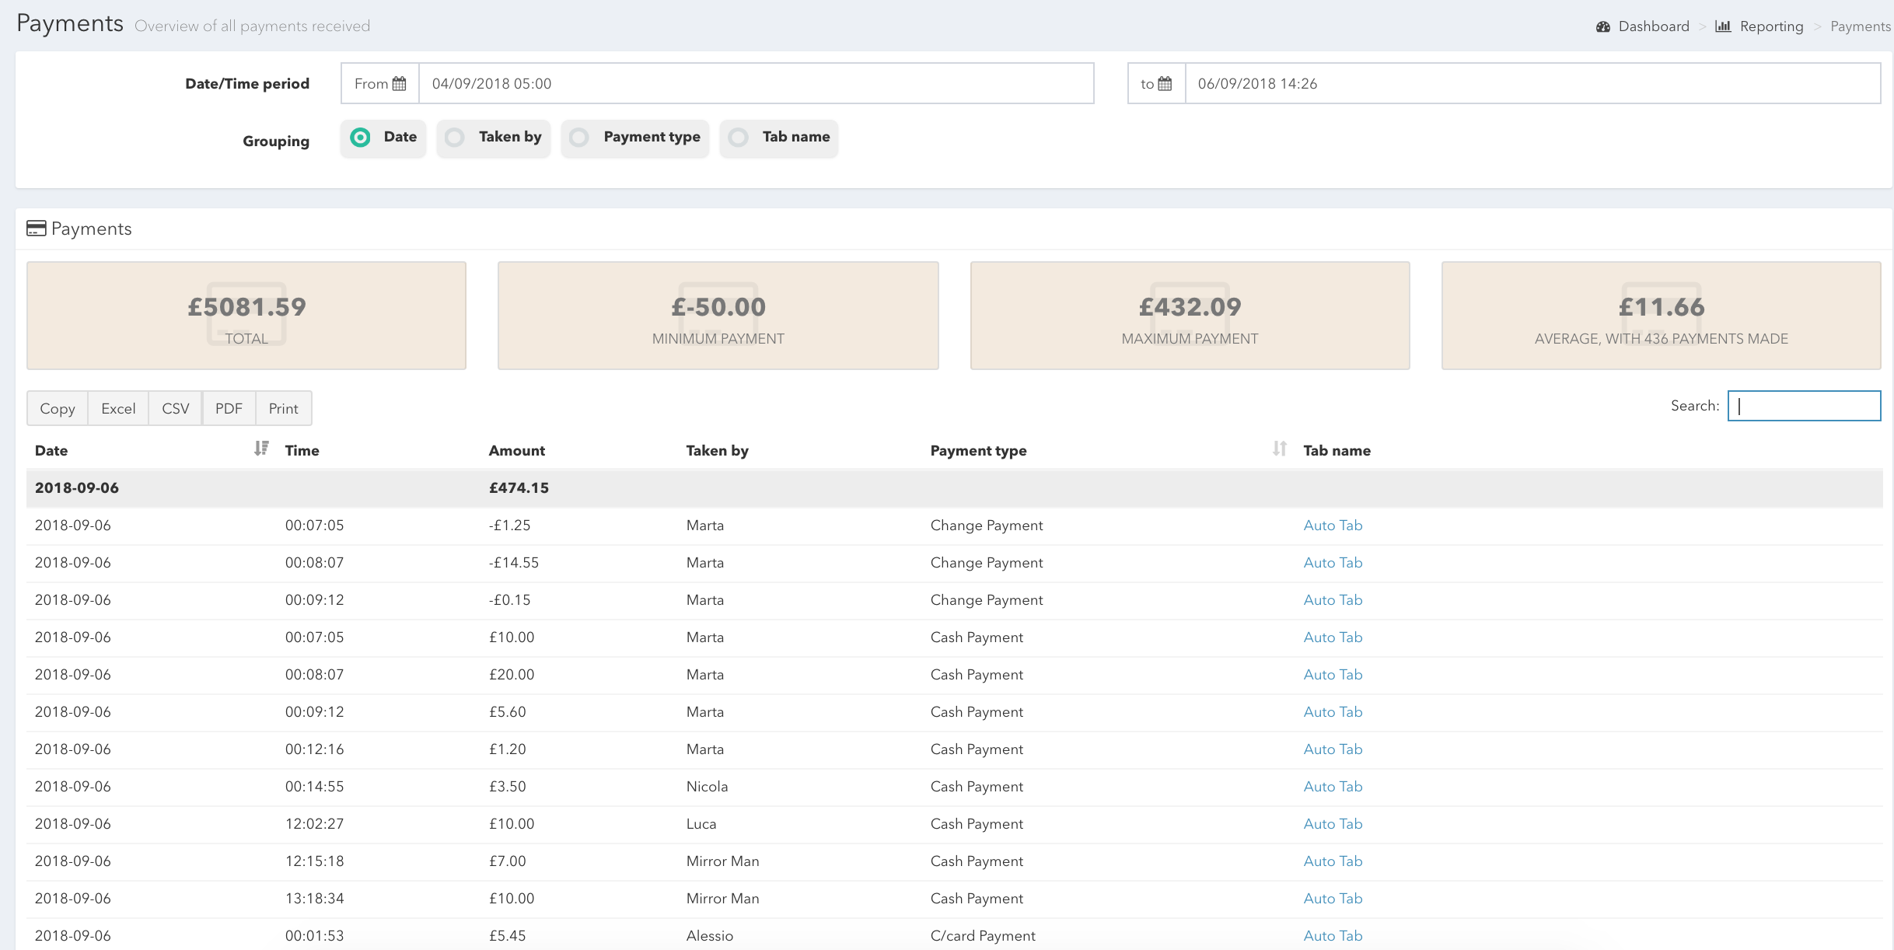Click the 'to' calendar icon
The width and height of the screenshot is (1894, 950).
pyautogui.click(x=1165, y=84)
